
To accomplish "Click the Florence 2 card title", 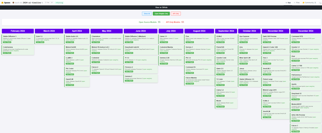I will click(x=129, y=67).
